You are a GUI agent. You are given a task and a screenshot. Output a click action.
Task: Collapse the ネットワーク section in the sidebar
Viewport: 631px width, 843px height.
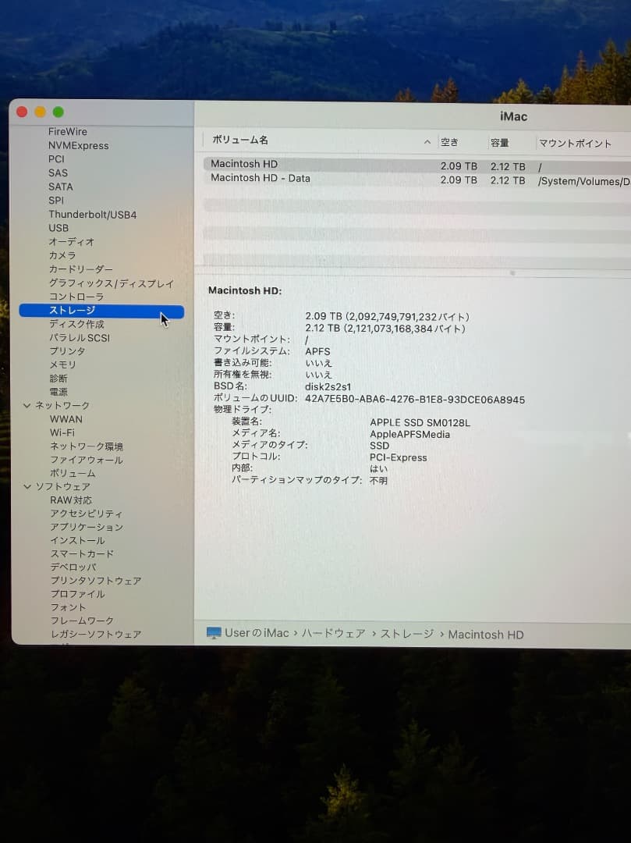pyautogui.click(x=27, y=405)
